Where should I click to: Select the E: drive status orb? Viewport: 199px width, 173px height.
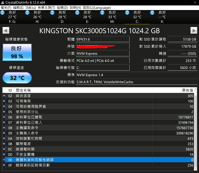tap(77, 13)
